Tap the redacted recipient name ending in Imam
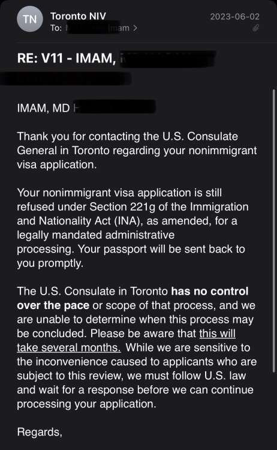 (x=98, y=28)
